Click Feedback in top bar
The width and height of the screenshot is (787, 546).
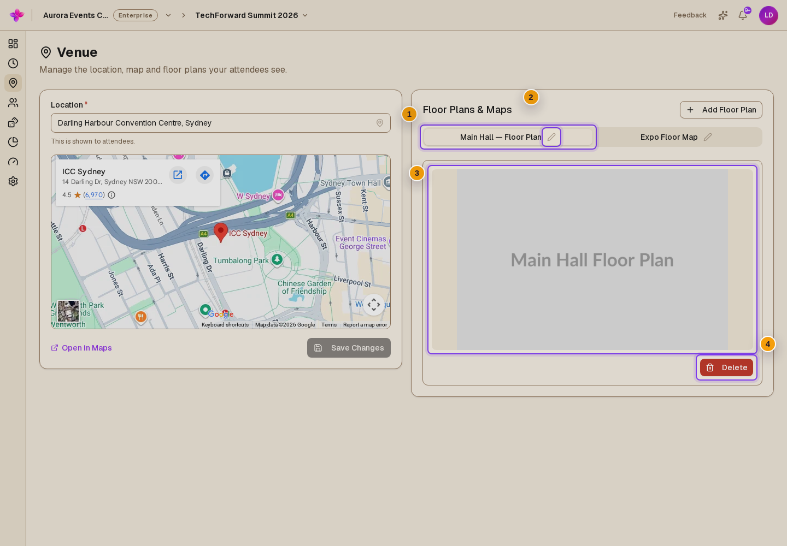tap(690, 15)
